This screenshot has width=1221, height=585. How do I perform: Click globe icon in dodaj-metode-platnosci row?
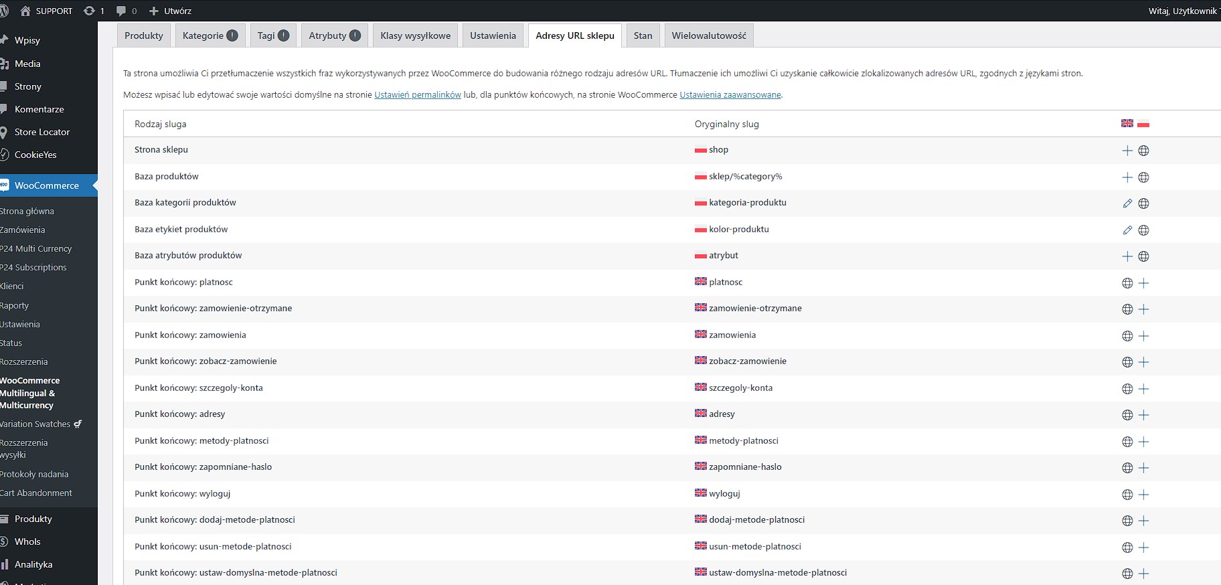point(1127,521)
